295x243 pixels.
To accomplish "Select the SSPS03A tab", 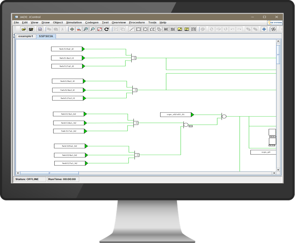I will pyautogui.click(x=46, y=36).
